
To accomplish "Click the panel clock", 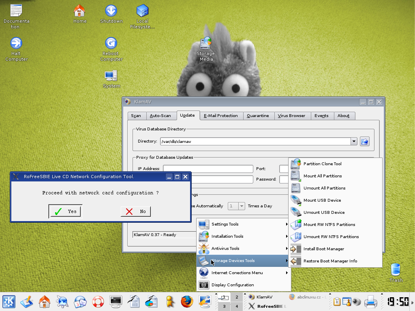I will [398, 301].
